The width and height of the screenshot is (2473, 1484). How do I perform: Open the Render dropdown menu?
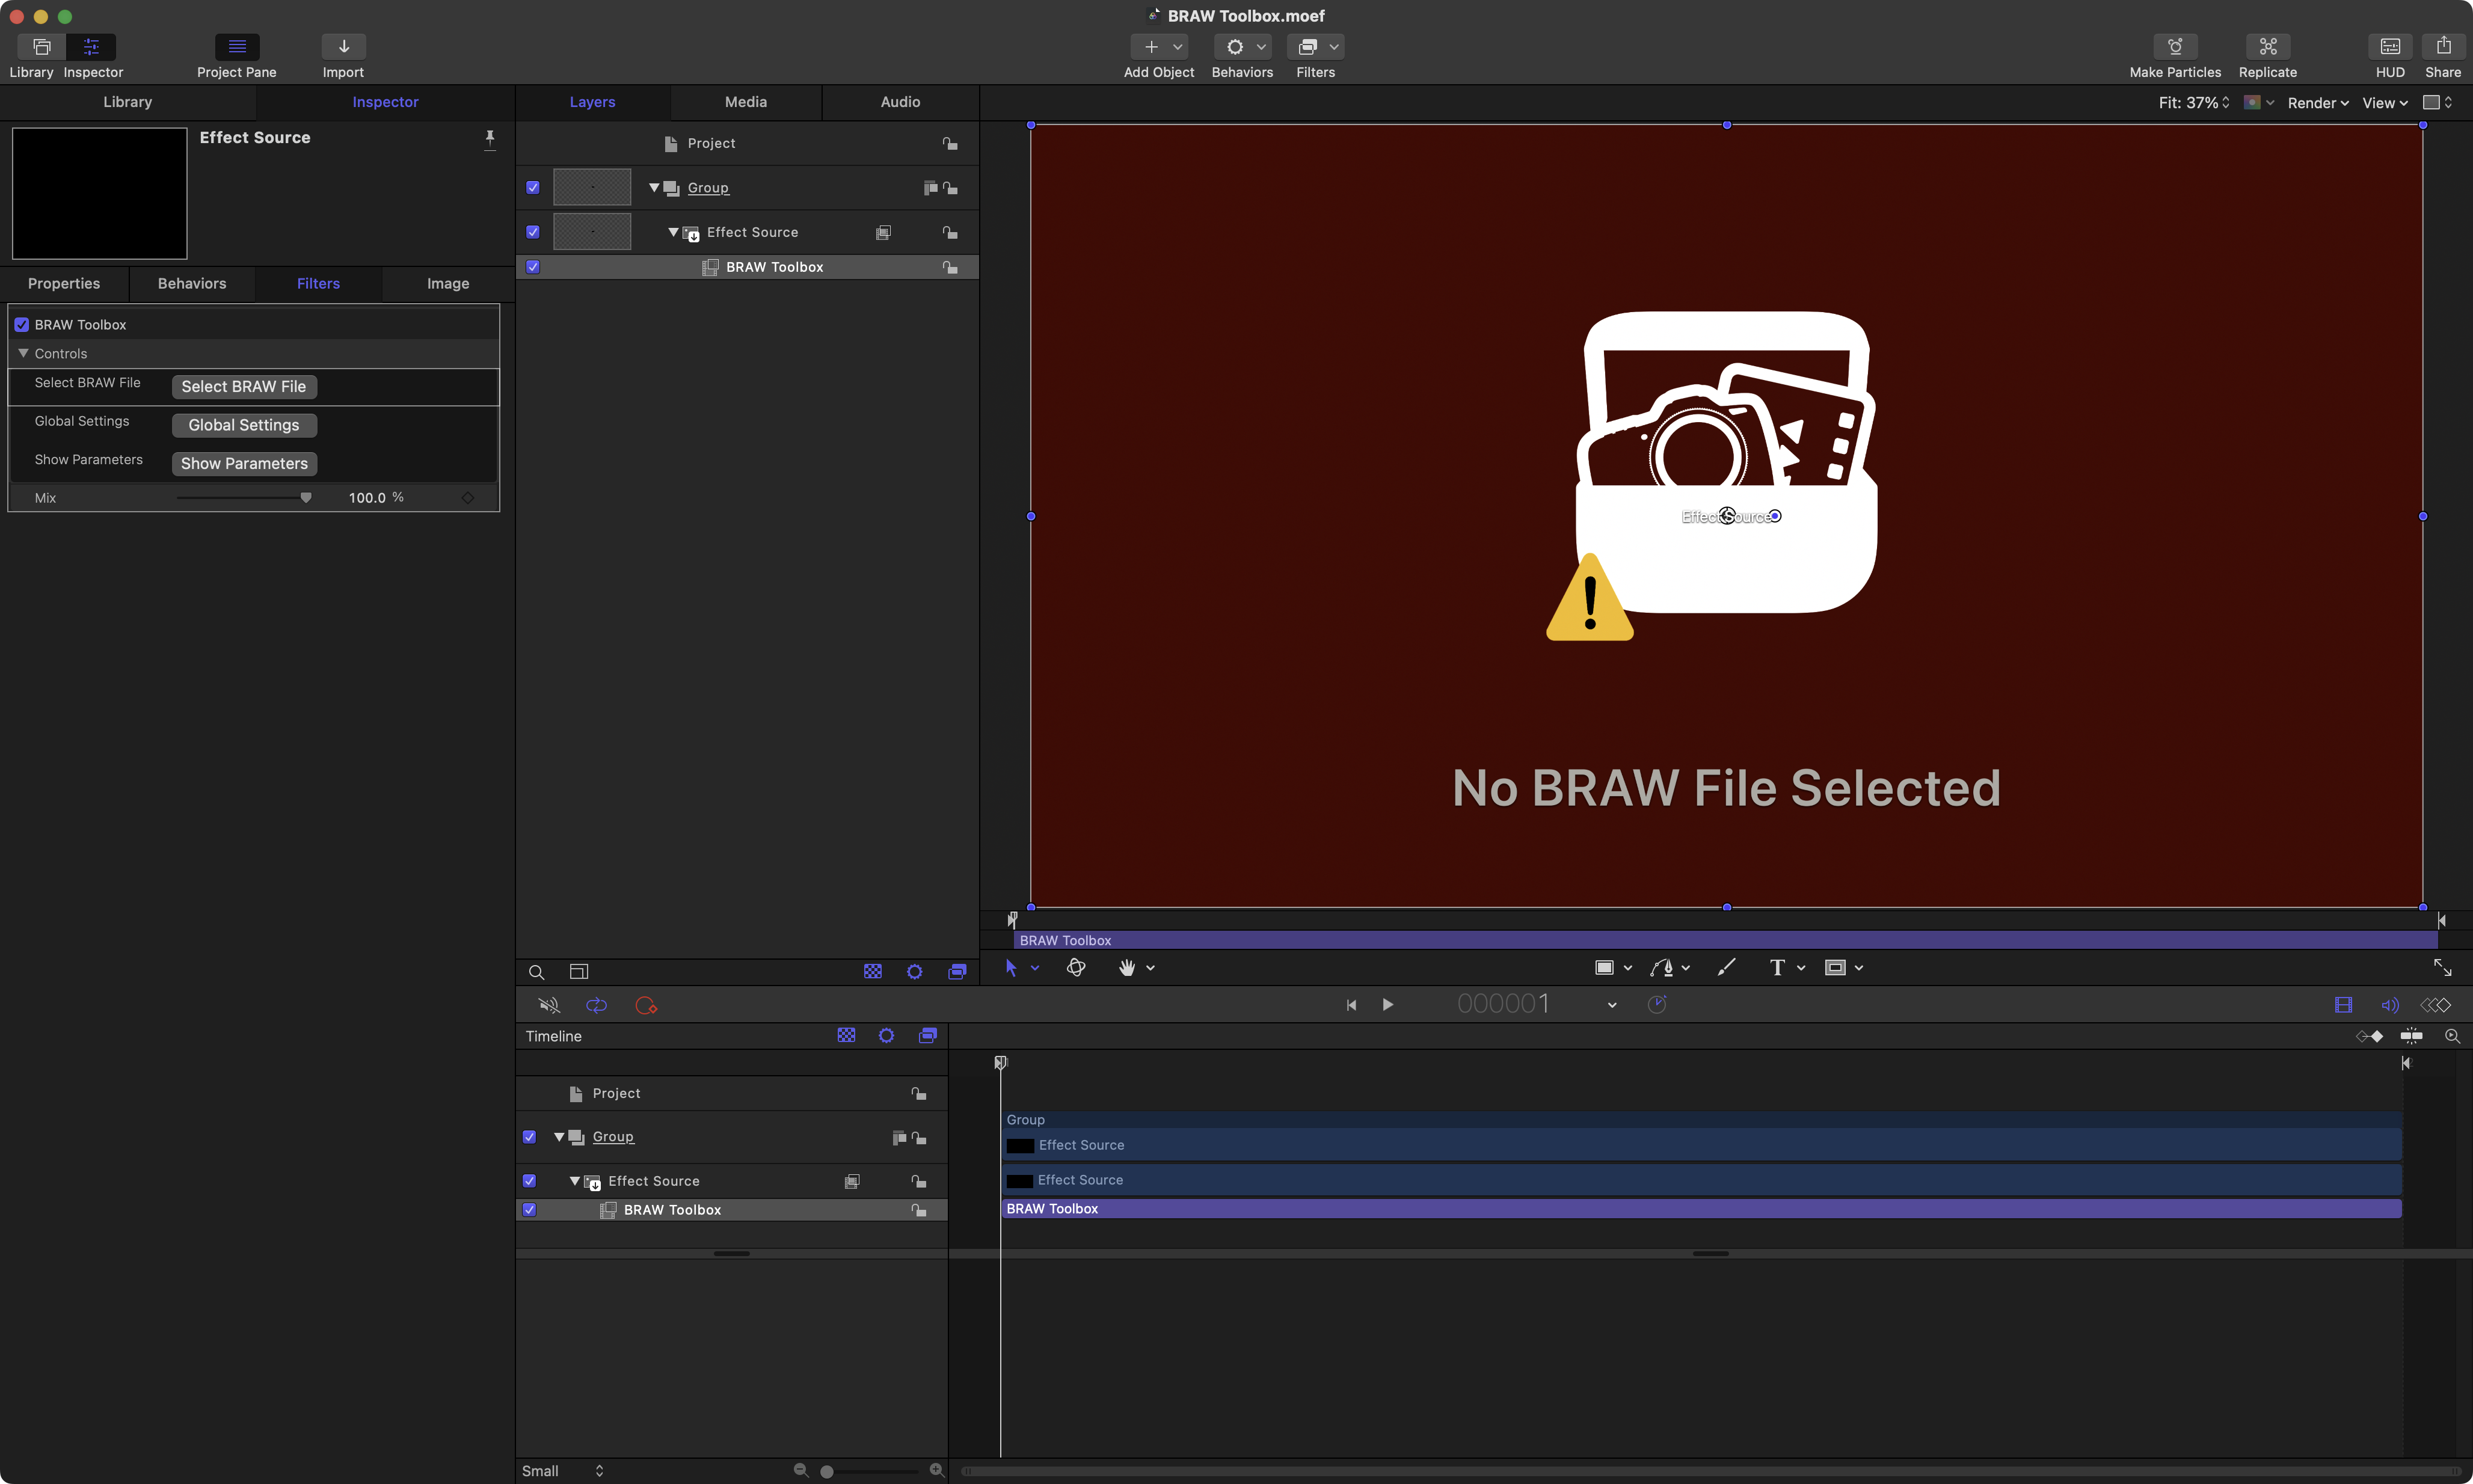click(x=2317, y=103)
